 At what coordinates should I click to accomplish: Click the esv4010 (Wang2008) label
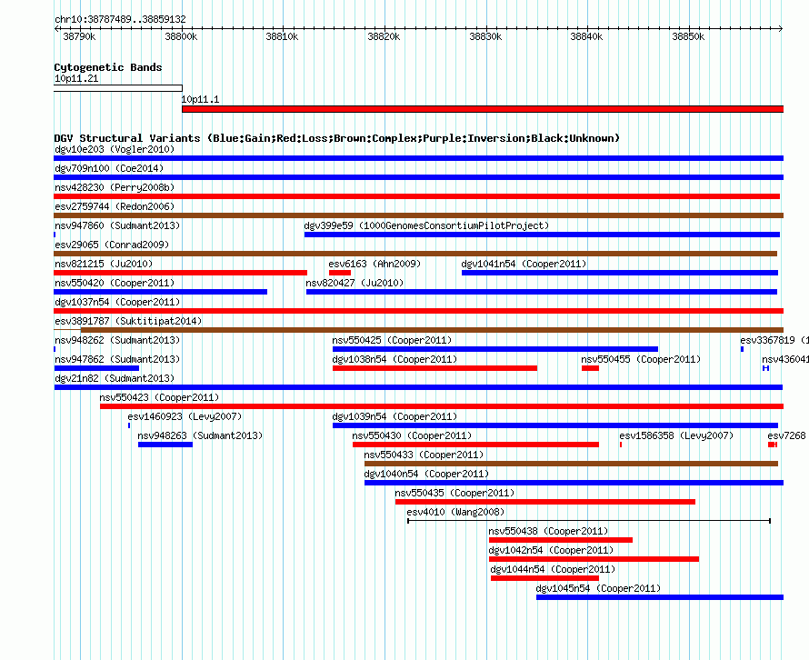click(455, 512)
